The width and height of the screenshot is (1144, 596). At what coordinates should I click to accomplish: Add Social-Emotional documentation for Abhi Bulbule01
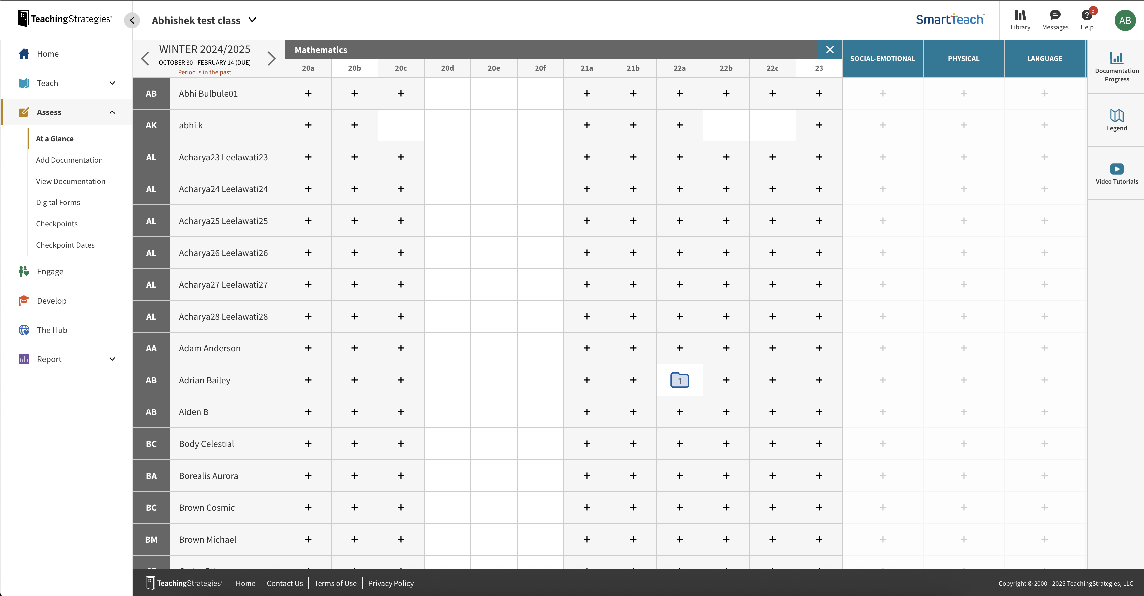pyautogui.click(x=883, y=93)
